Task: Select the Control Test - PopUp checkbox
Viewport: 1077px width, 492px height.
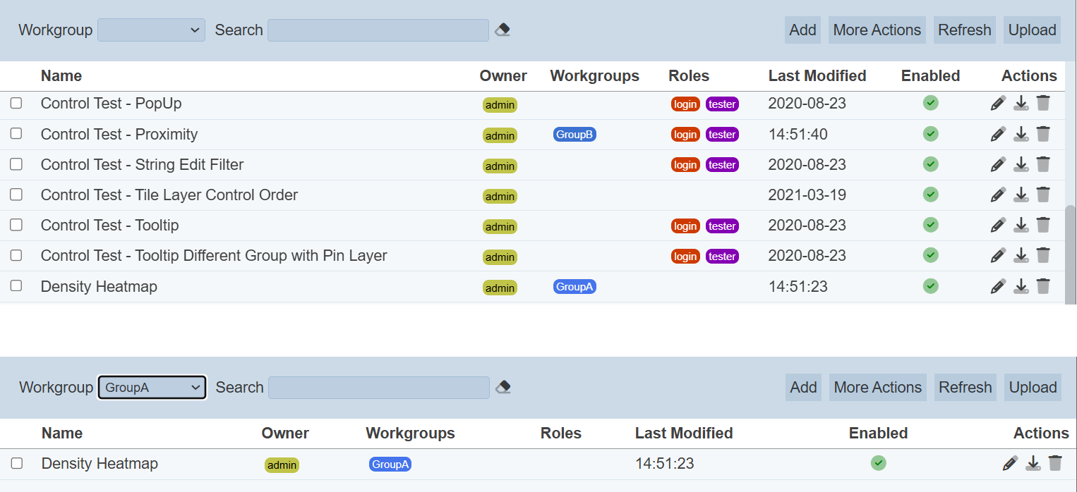Action: (x=16, y=104)
